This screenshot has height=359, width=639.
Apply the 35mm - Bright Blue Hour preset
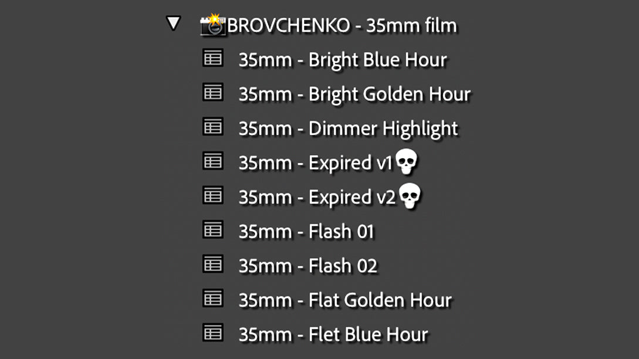click(343, 60)
